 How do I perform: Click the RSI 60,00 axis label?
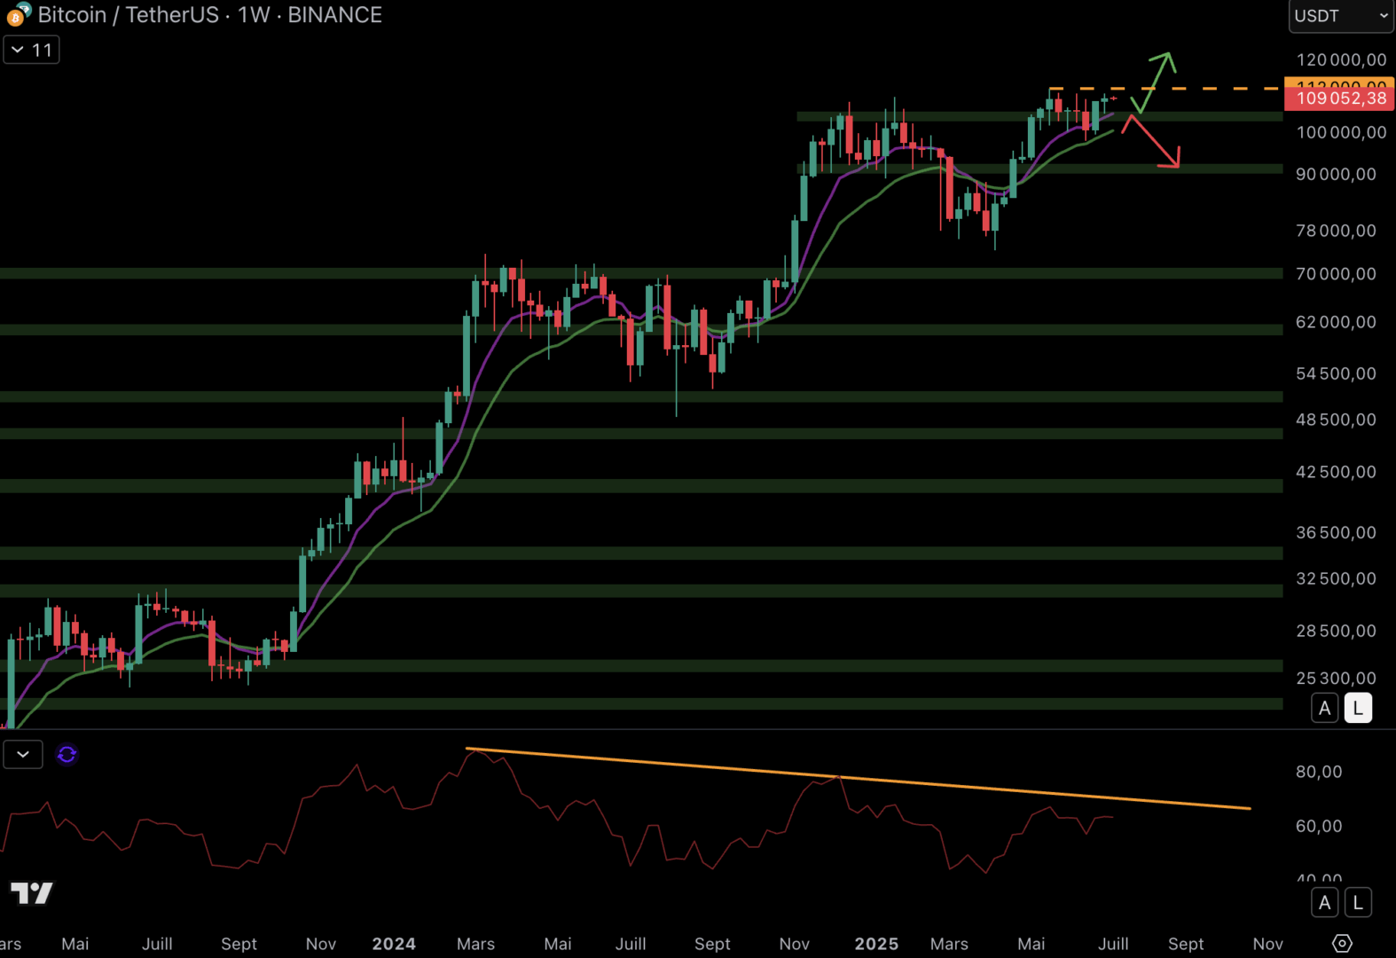click(x=1319, y=826)
